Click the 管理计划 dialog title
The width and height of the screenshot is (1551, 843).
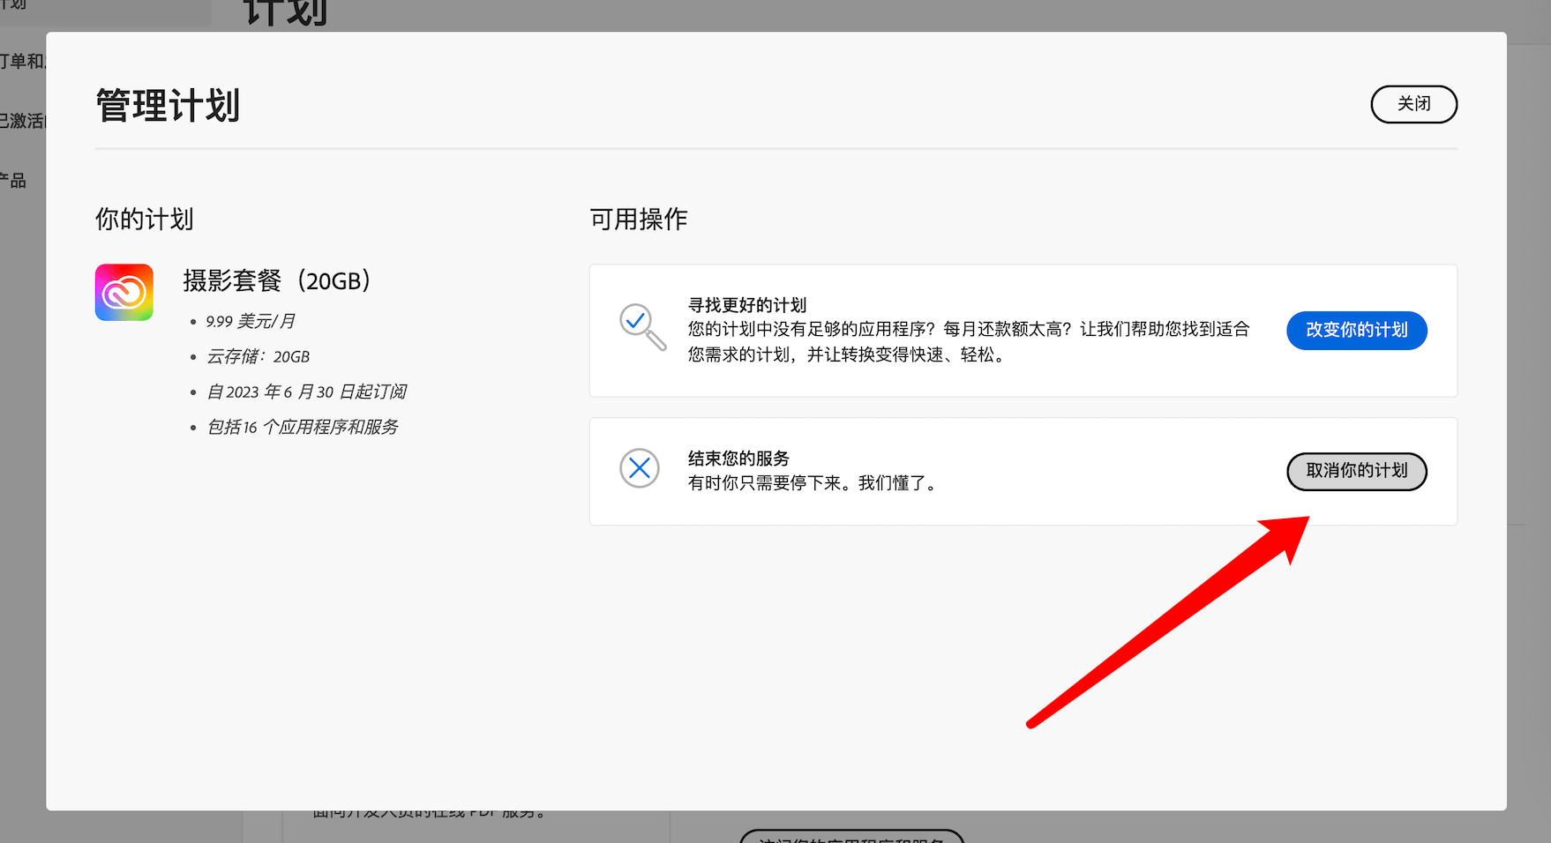[168, 105]
